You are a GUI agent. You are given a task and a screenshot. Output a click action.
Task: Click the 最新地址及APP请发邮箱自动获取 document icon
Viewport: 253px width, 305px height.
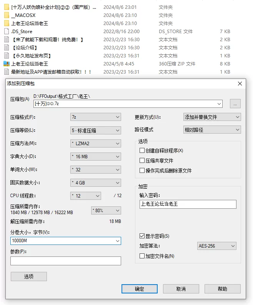(7, 72)
